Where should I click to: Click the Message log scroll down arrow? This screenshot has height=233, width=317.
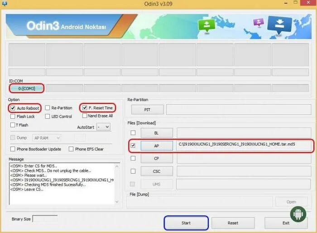pos(117,202)
